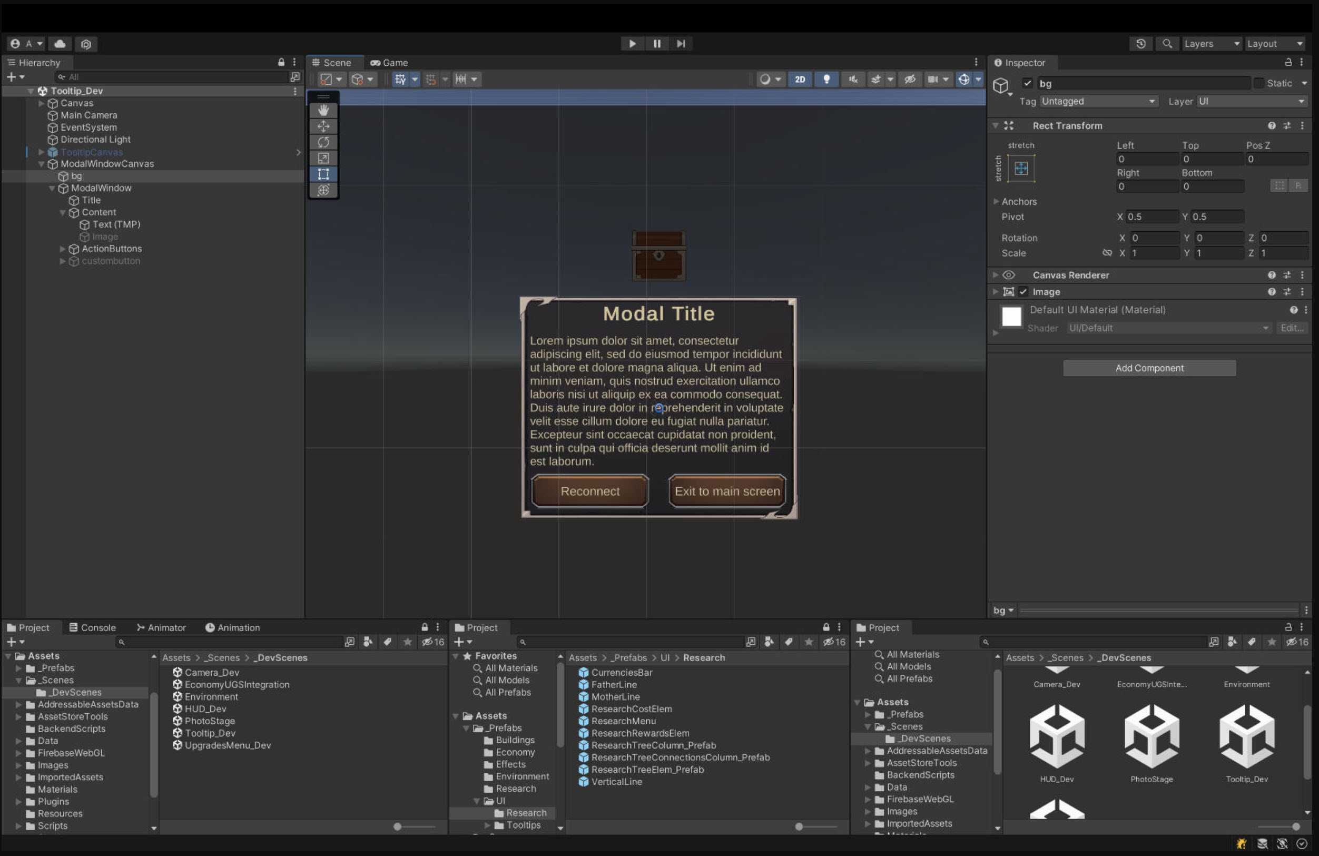
Task: Lock the Hierarchy panel
Action: (281, 62)
